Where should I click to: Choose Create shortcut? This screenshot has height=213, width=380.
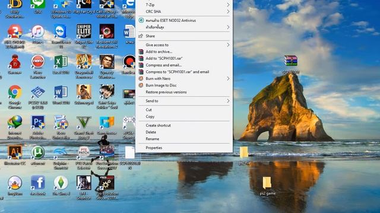[x=184, y=125]
